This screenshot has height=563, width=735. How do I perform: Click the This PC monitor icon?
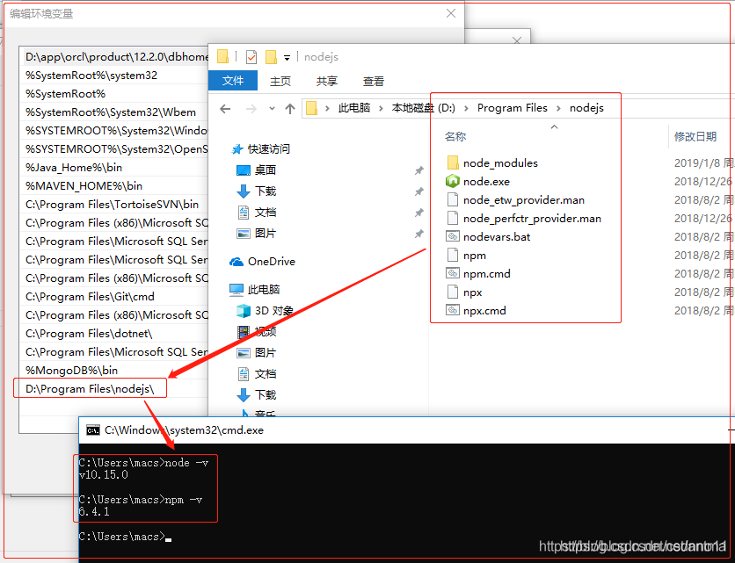pos(237,290)
